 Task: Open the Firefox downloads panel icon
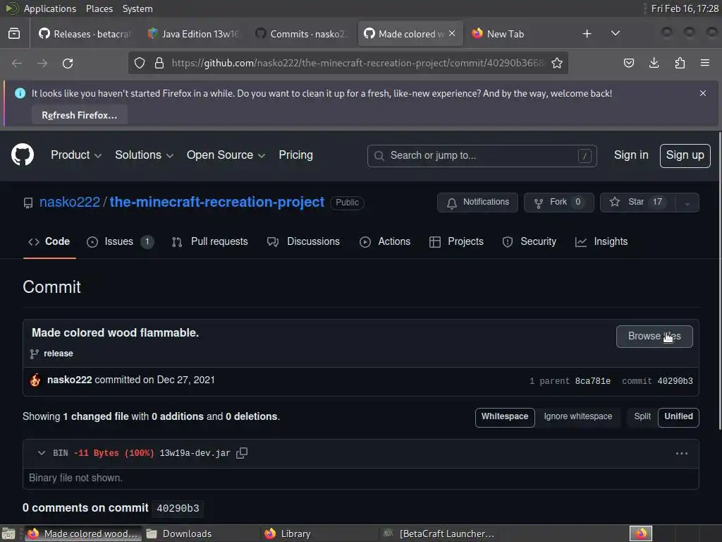[654, 63]
